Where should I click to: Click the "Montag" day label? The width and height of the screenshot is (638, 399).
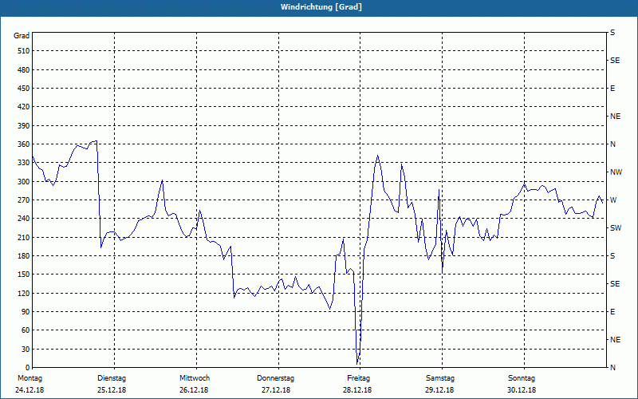tap(30, 378)
